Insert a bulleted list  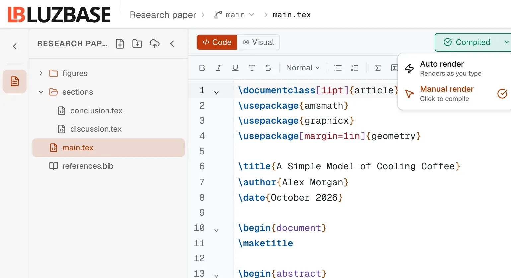338,68
